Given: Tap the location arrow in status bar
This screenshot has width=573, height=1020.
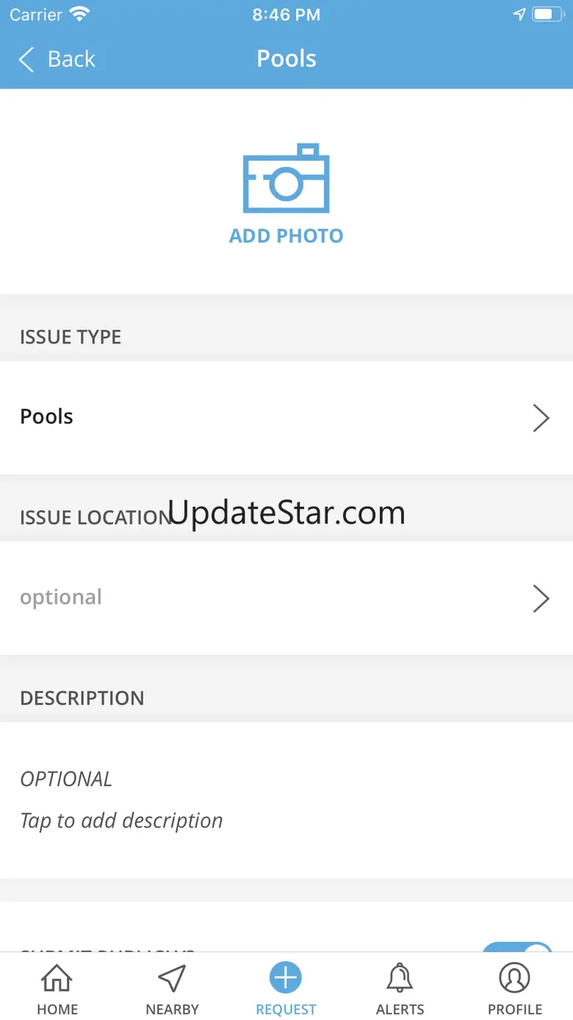Looking at the screenshot, I should click(x=519, y=15).
